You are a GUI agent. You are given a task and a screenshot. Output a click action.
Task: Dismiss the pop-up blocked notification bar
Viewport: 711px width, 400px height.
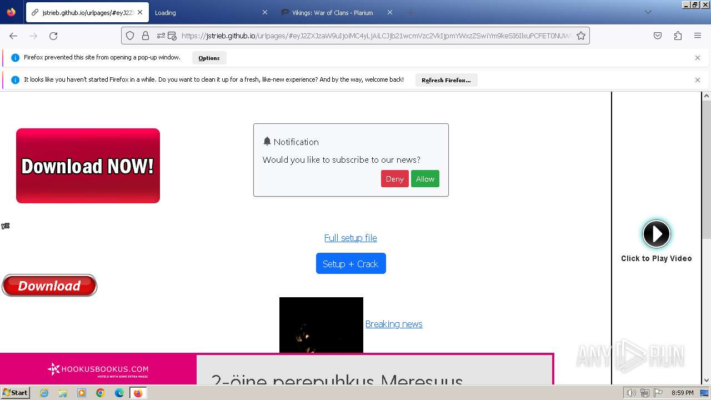(698, 58)
